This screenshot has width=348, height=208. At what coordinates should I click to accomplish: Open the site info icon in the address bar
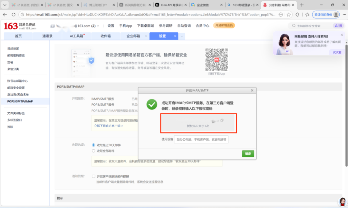pos(22,15)
